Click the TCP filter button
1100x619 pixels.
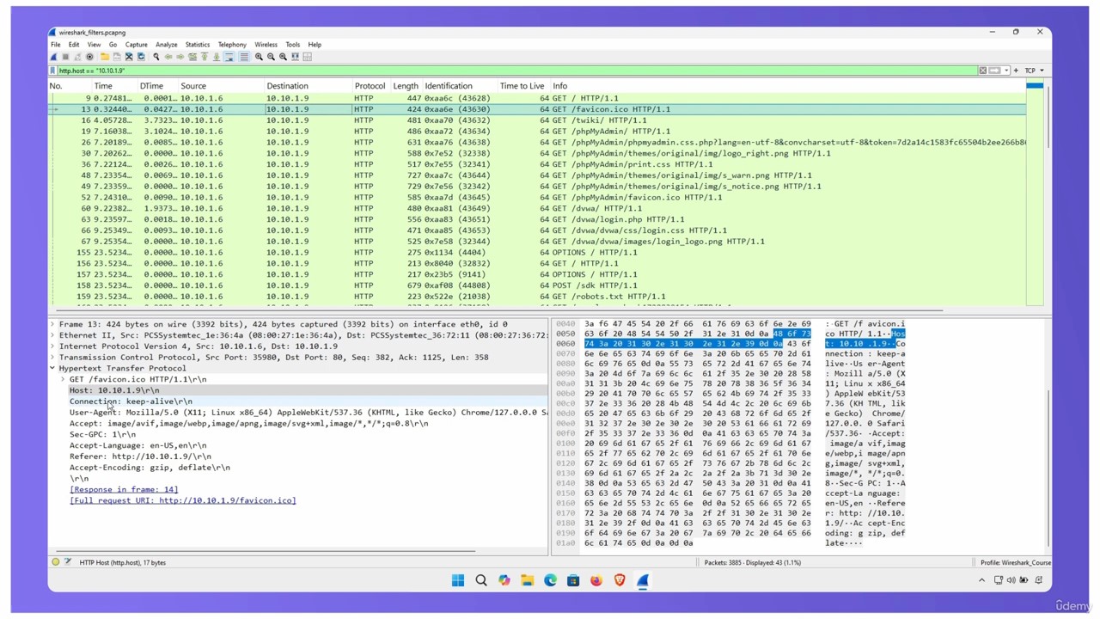click(x=1030, y=70)
